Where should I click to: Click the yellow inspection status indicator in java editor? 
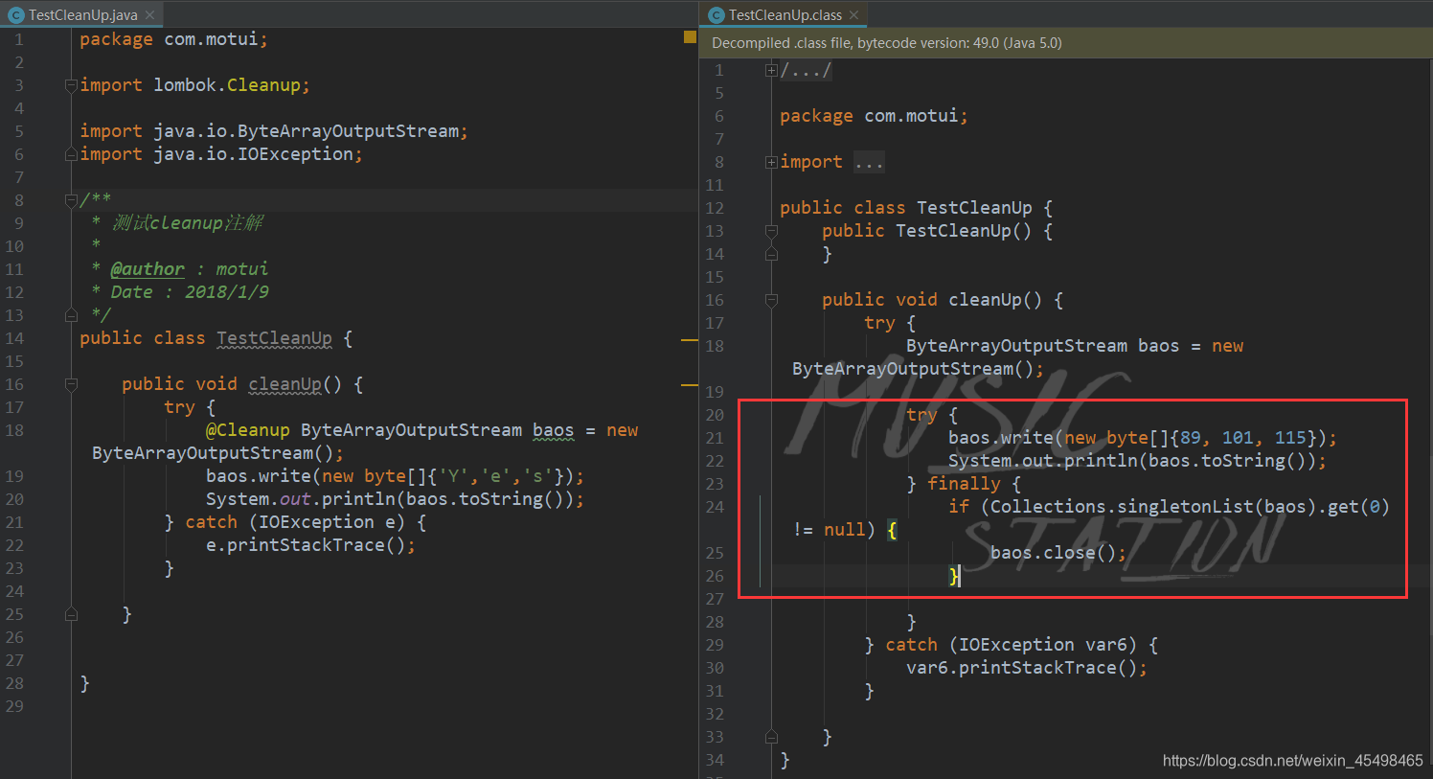click(690, 37)
